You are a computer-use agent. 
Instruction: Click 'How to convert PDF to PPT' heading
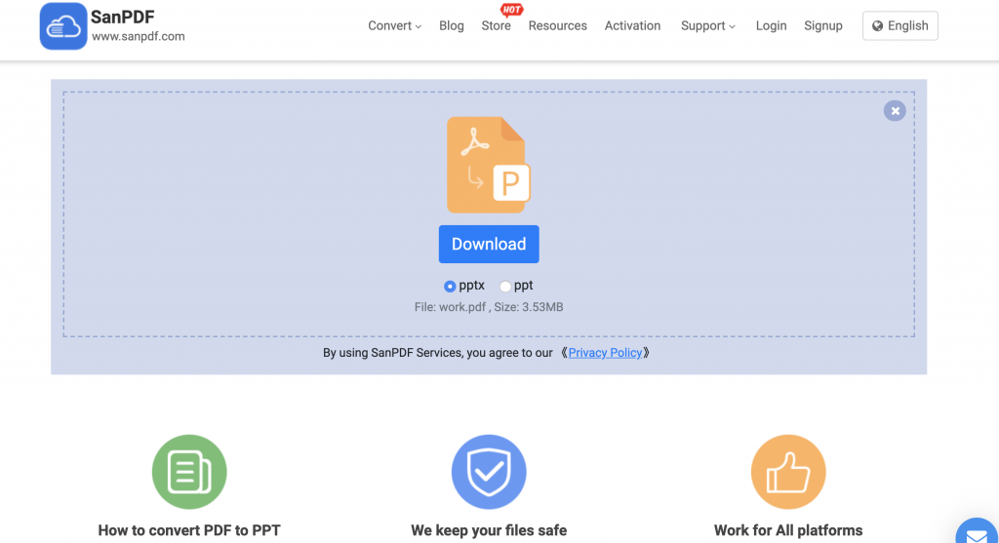[x=189, y=530]
